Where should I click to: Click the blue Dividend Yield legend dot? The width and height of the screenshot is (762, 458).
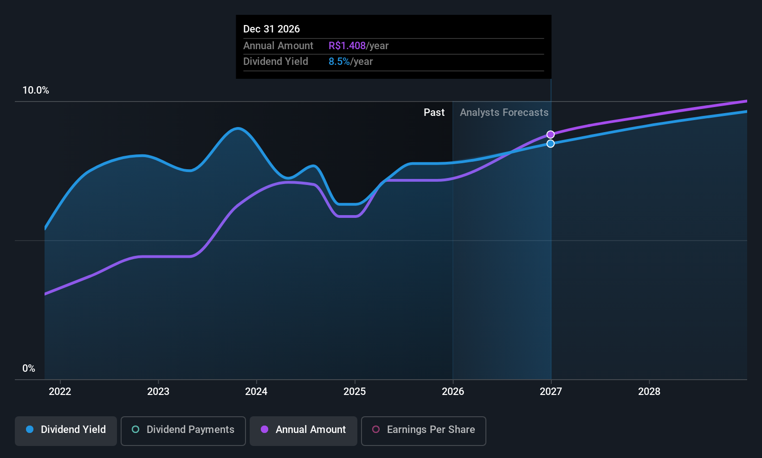(x=30, y=430)
